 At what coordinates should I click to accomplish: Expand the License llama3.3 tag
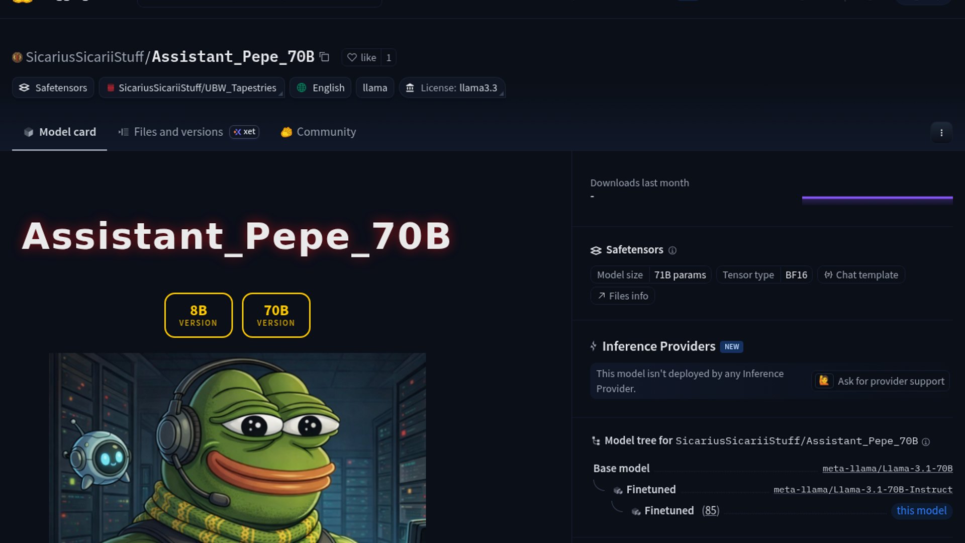[452, 87]
